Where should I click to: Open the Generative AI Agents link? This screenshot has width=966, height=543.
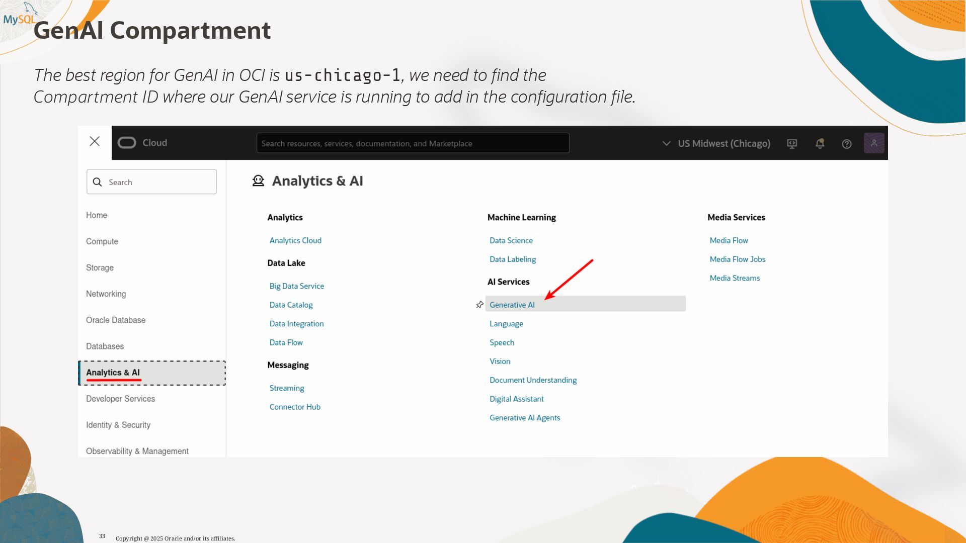click(x=524, y=418)
